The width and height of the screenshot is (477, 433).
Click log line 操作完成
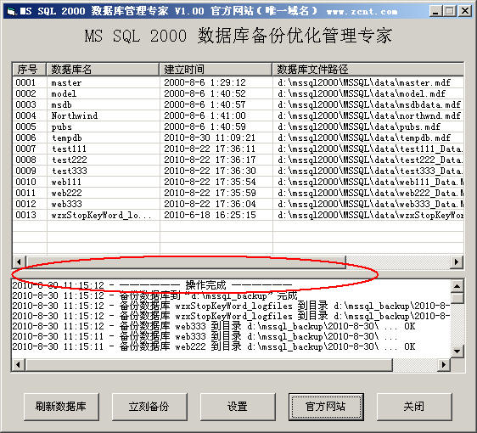[152, 285]
